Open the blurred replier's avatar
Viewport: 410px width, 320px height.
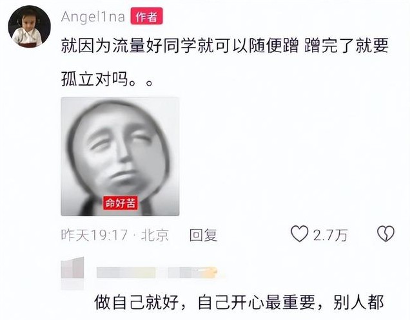tap(72, 268)
